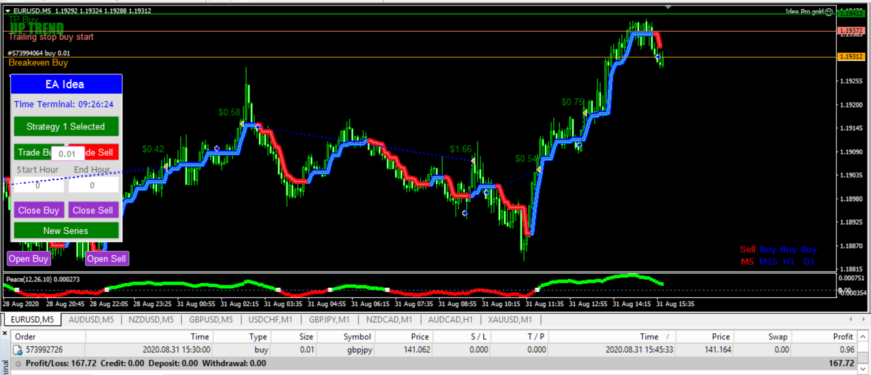Click the EA Idea panel title bar

(66, 84)
